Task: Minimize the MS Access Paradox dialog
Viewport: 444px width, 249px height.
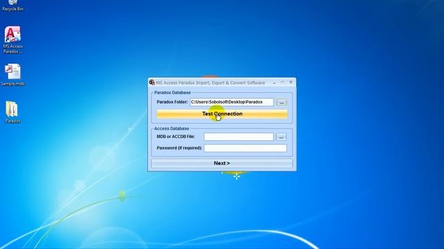Action: click(274, 82)
